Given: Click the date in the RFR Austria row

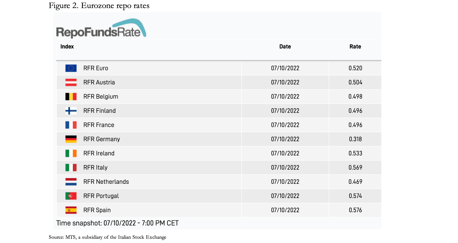Looking at the screenshot, I should pyautogui.click(x=285, y=82).
